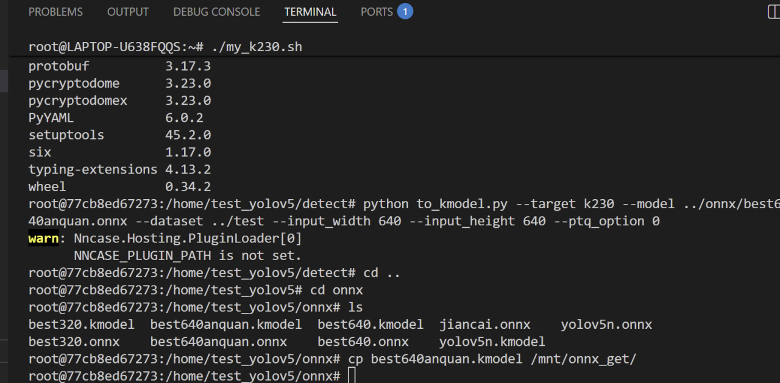Click the PORTS badge showing 1
The height and width of the screenshot is (383, 780).
tap(405, 12)
